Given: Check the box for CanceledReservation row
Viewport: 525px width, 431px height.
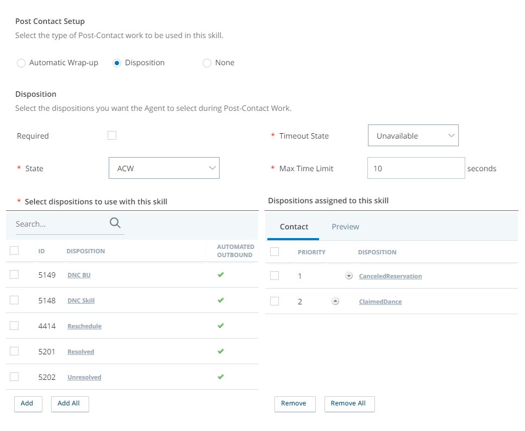Looking at the screenshot, I should pos(274,276).
